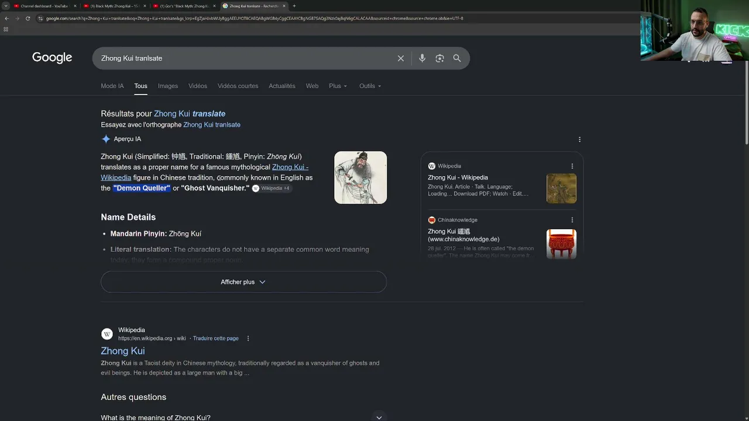Click the Autres questions heading
The image size is (749, 421).
pos(133,397)
